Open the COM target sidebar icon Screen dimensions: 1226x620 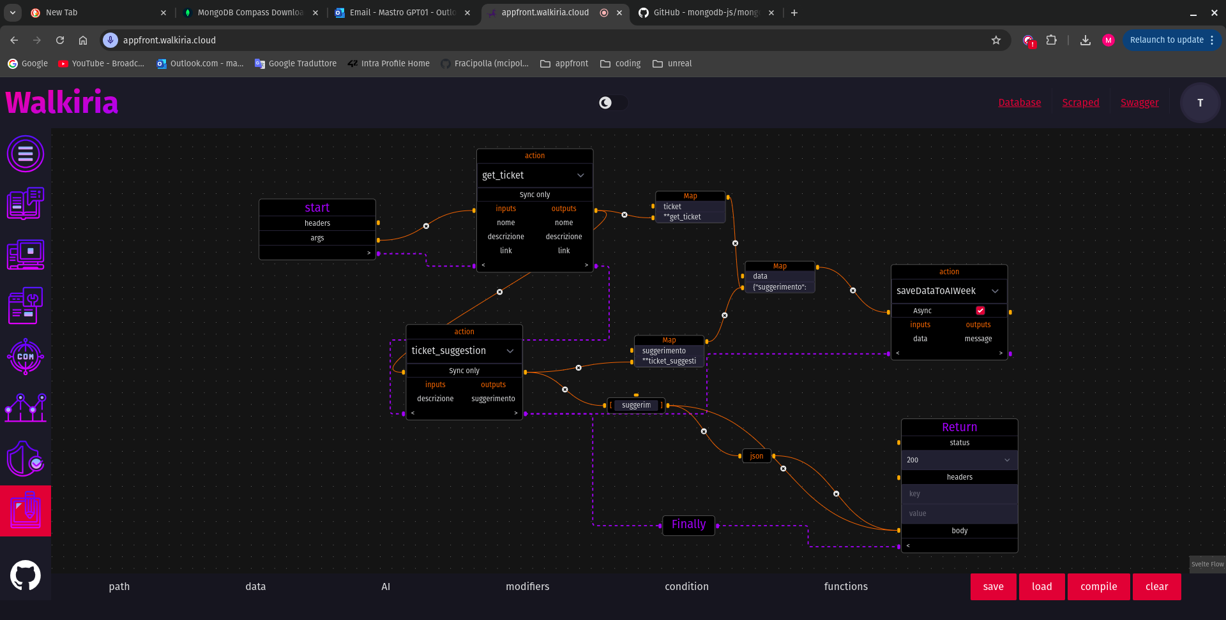(26, 357)
